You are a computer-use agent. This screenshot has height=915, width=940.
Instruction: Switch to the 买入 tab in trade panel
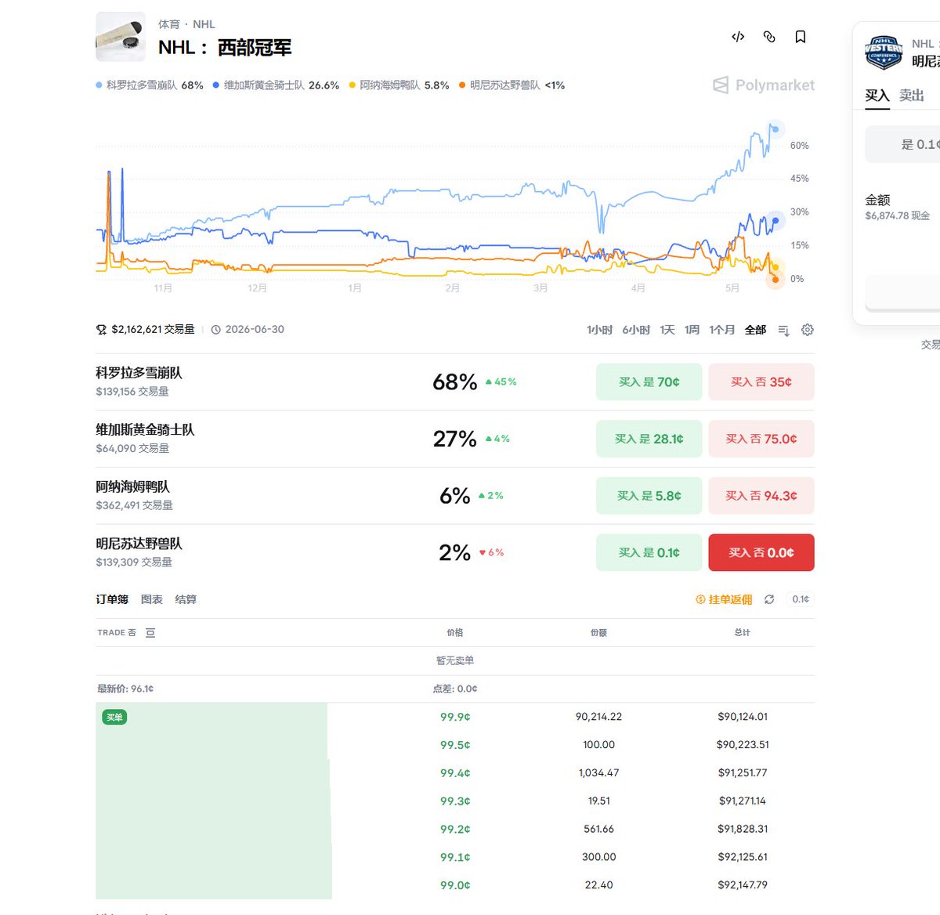click(x=877, y=96)
